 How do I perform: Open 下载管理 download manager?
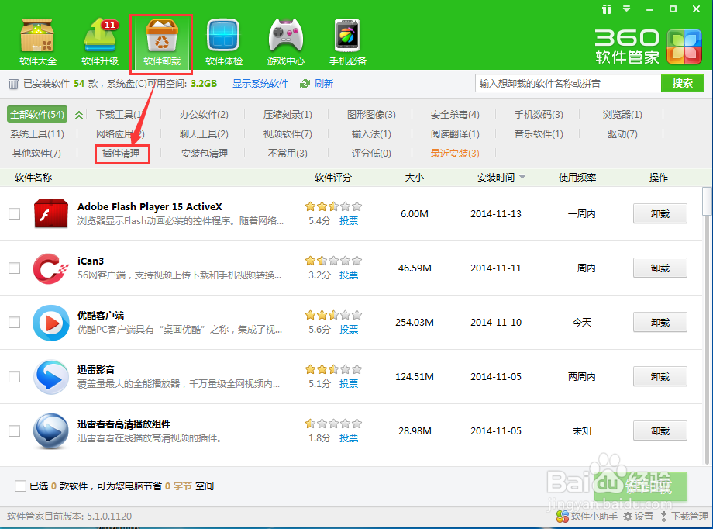pos(684,517)
